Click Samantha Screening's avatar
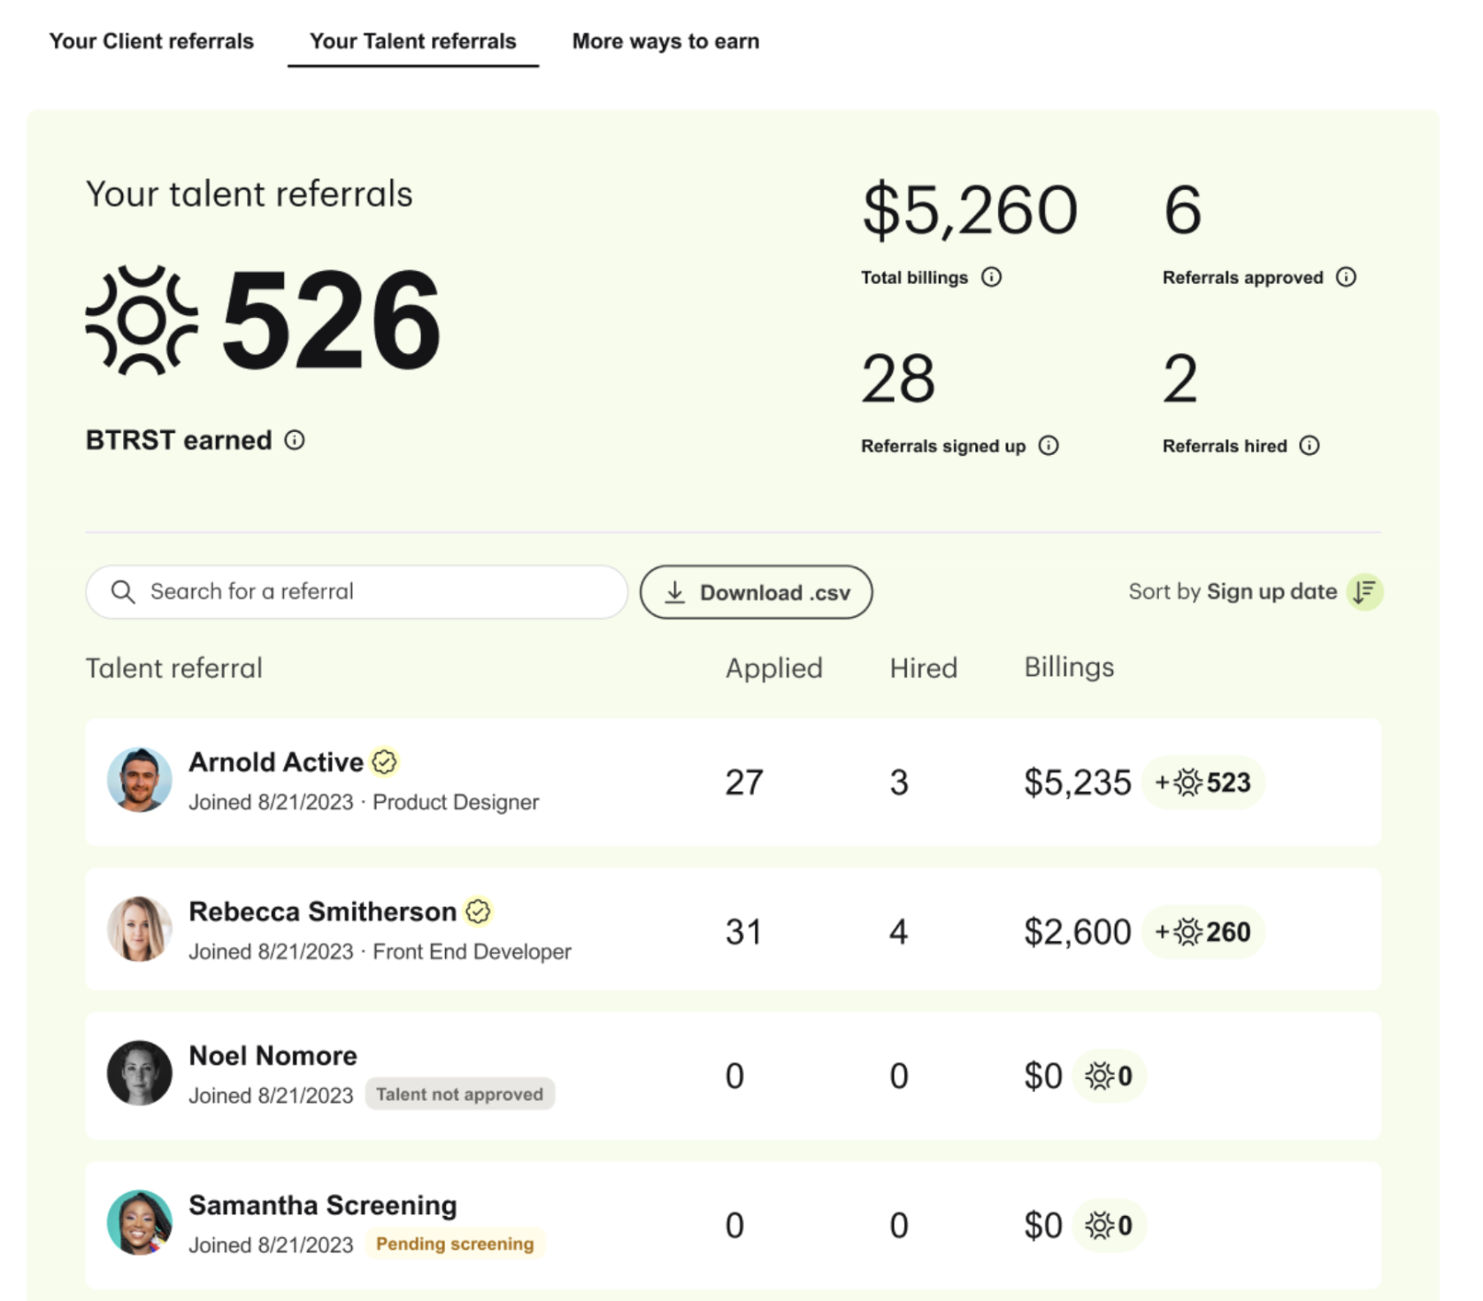Viewport: 1483px width, 1301px height. point(140,1222)
